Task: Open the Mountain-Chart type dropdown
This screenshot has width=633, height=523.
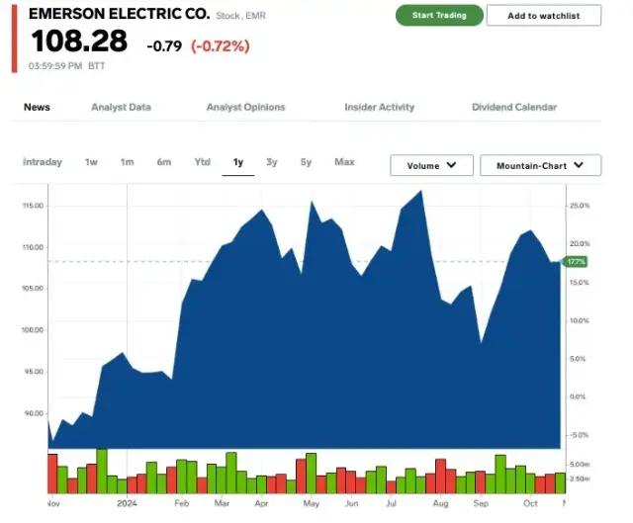Action: 540,166
